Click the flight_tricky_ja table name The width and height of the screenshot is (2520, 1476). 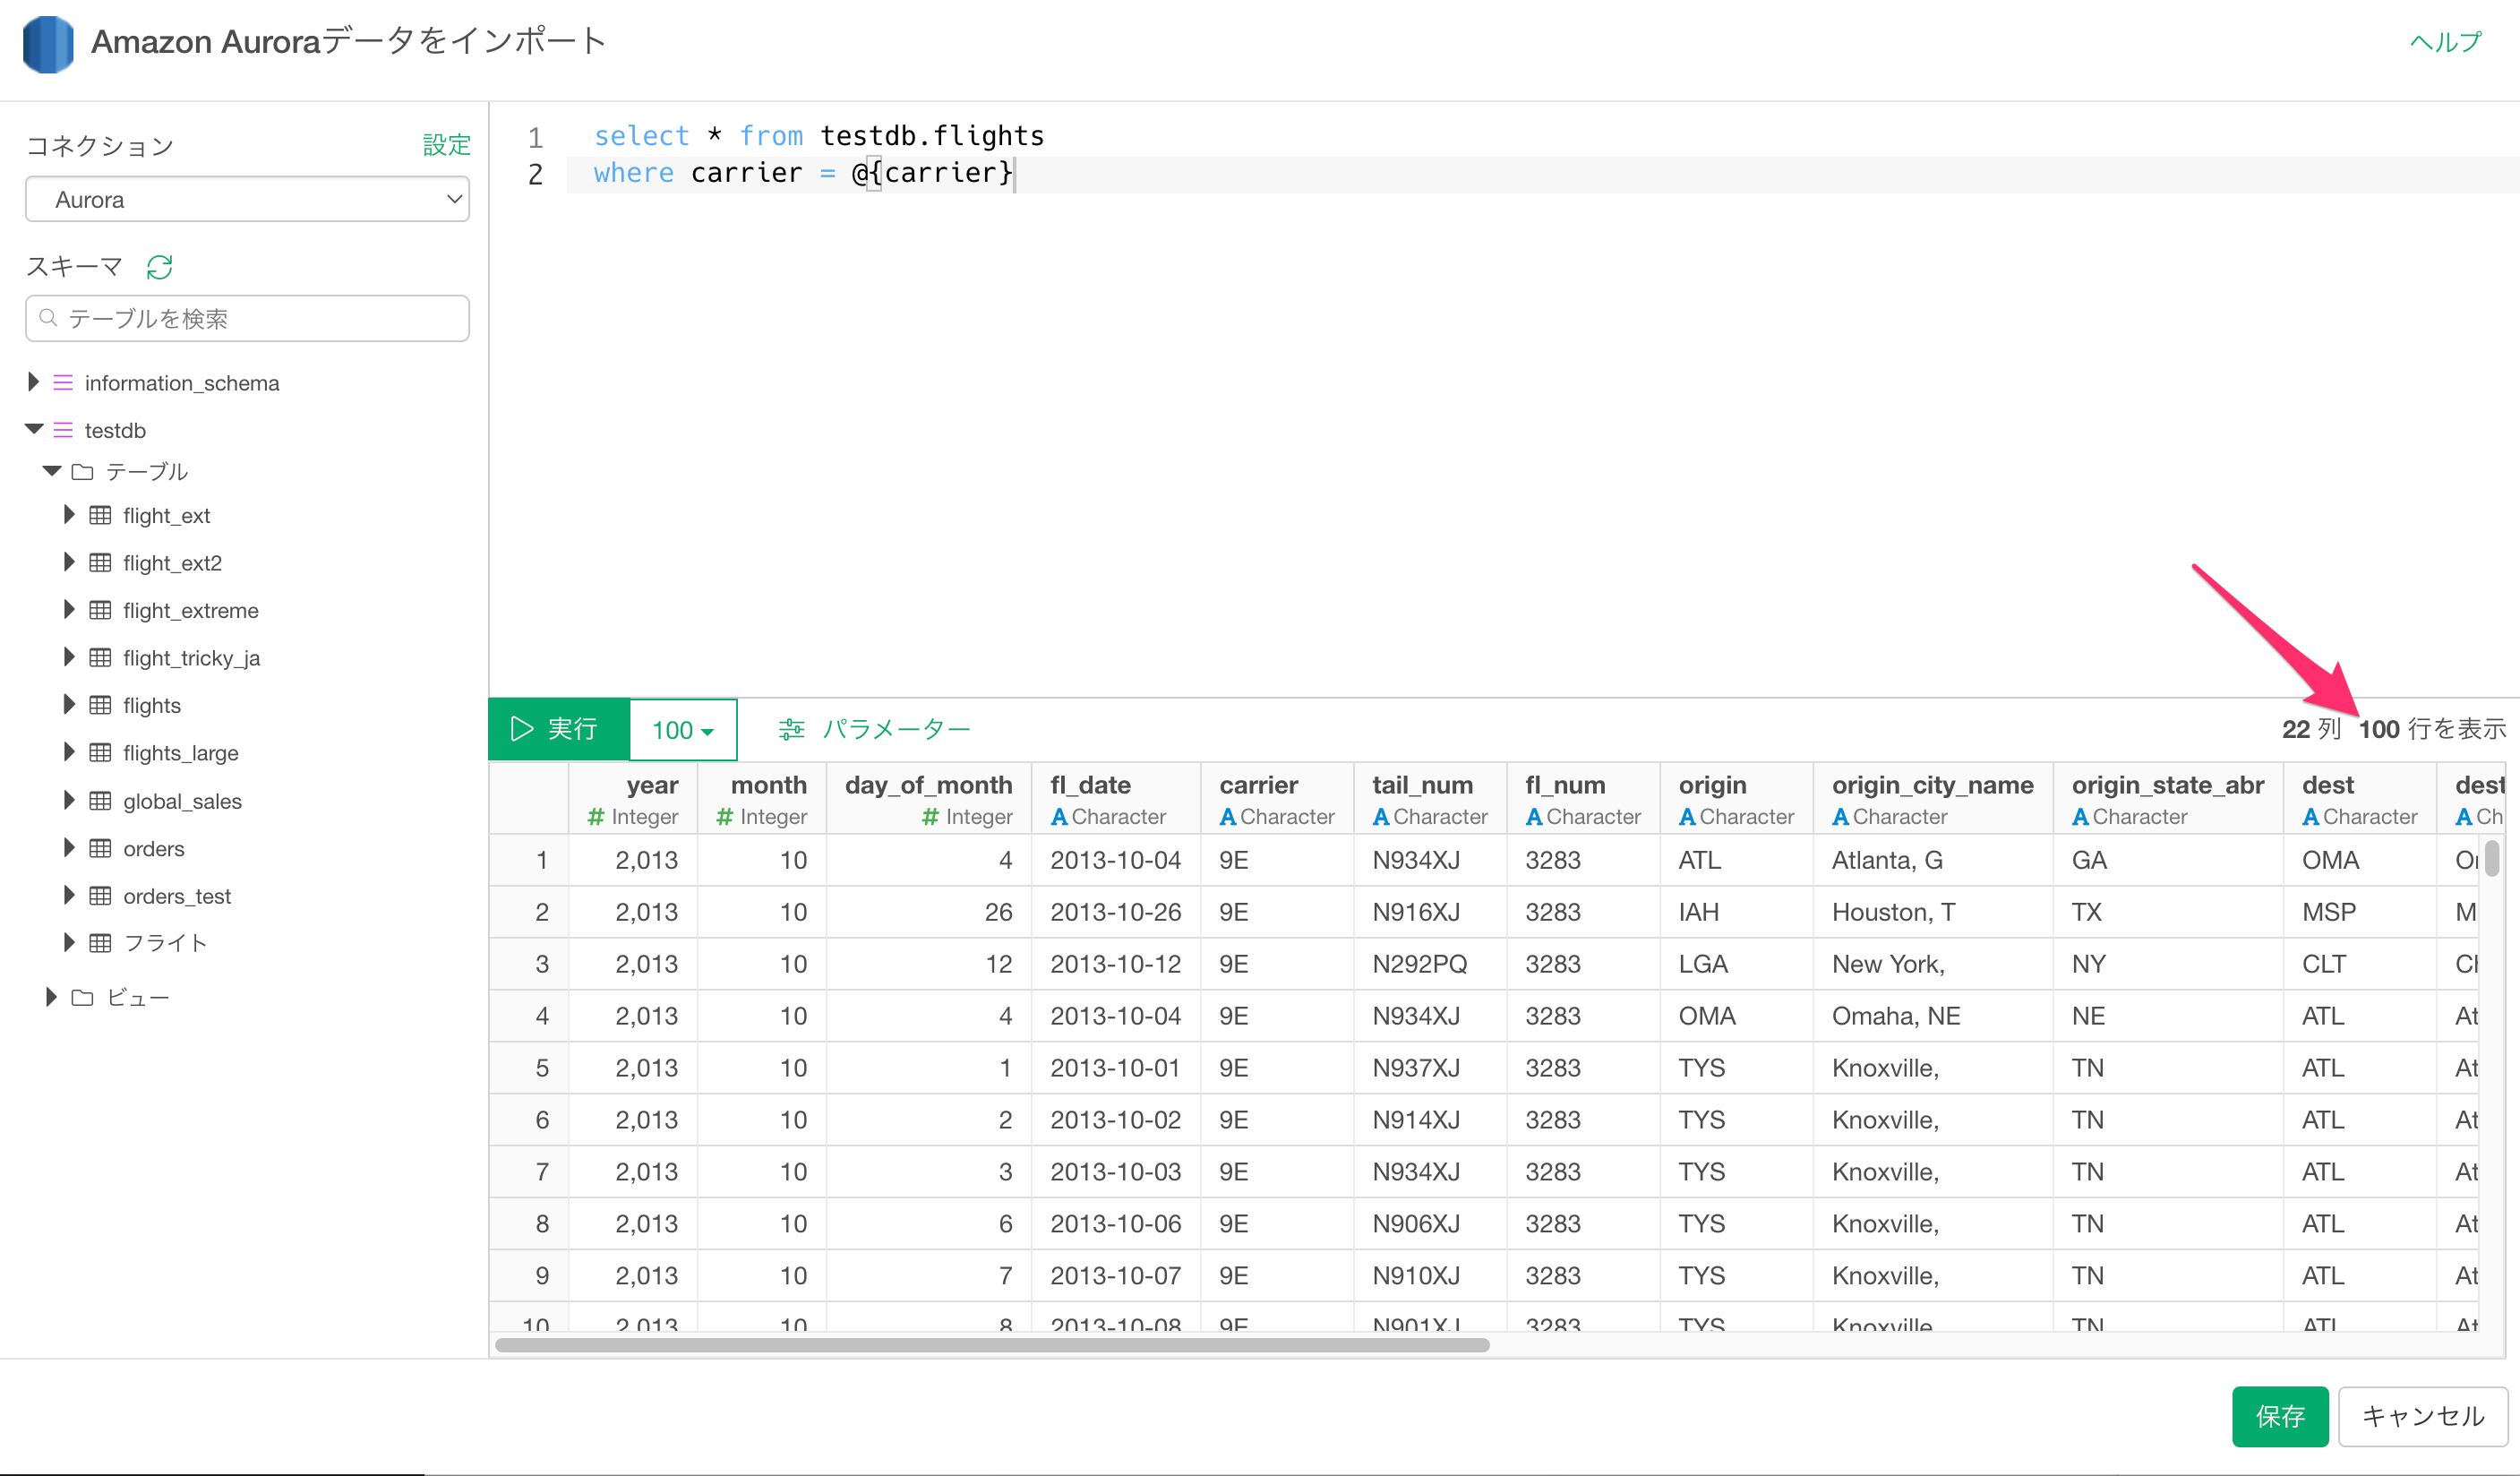tap(191, 658)
